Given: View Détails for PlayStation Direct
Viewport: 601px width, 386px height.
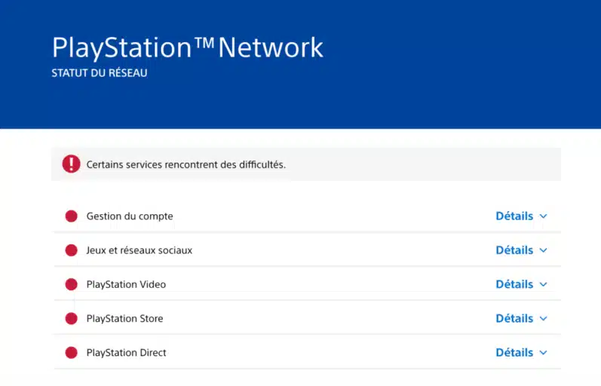Looking at the screenshot, I should (514, 352).
